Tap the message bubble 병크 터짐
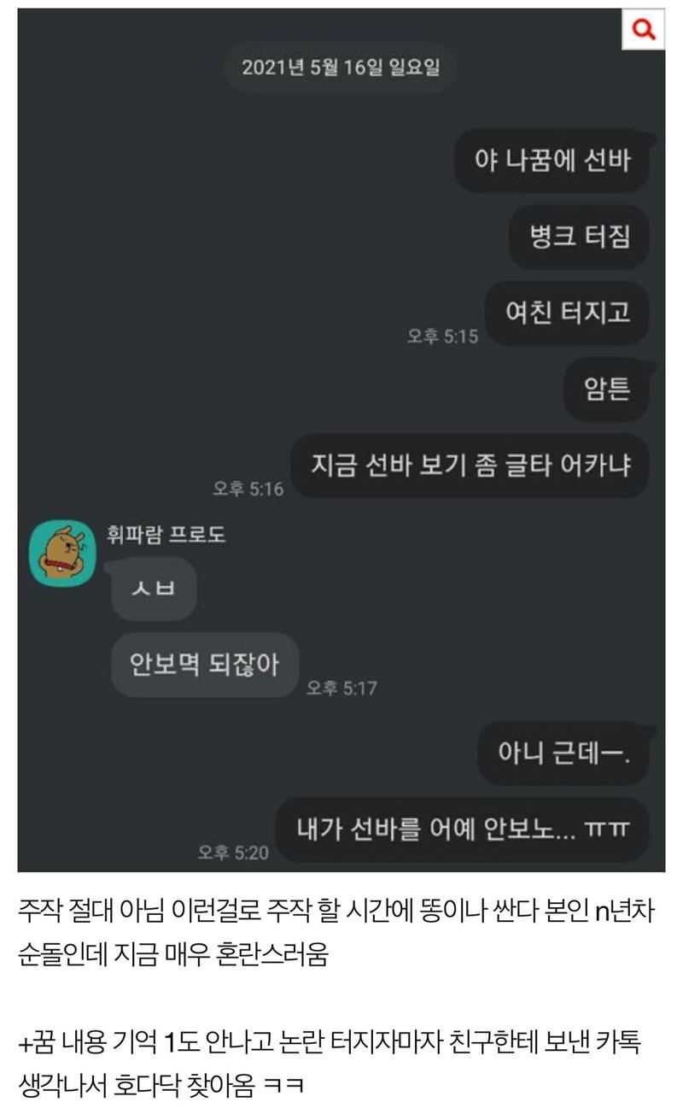This screenshot has height=1114, width=683. point(581,237)
